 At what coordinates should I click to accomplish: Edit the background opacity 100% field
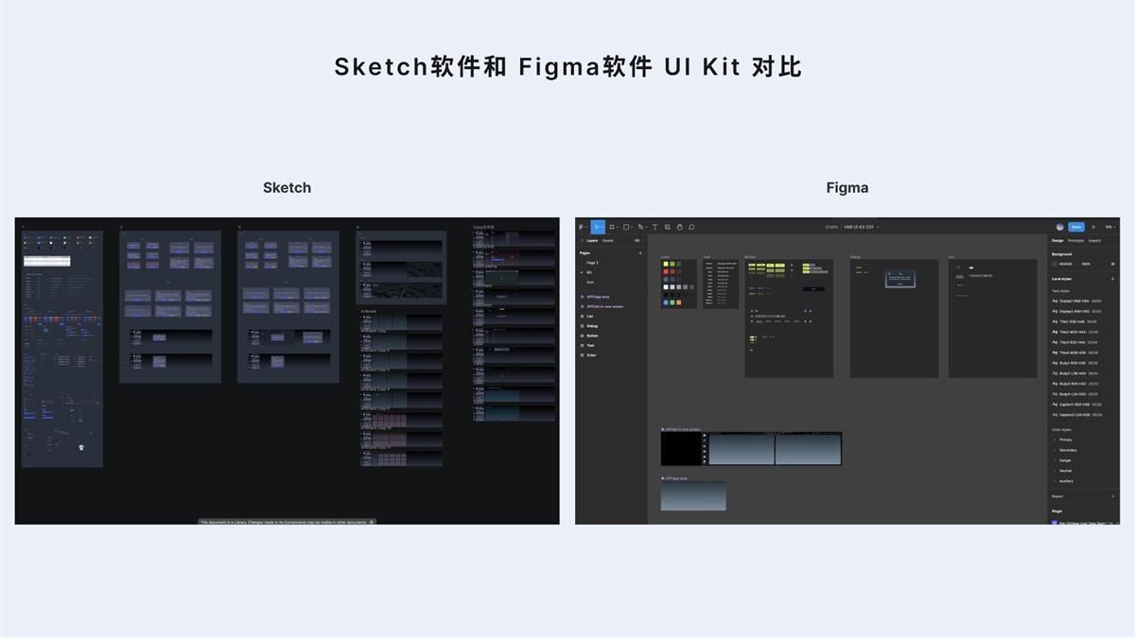1086,264
